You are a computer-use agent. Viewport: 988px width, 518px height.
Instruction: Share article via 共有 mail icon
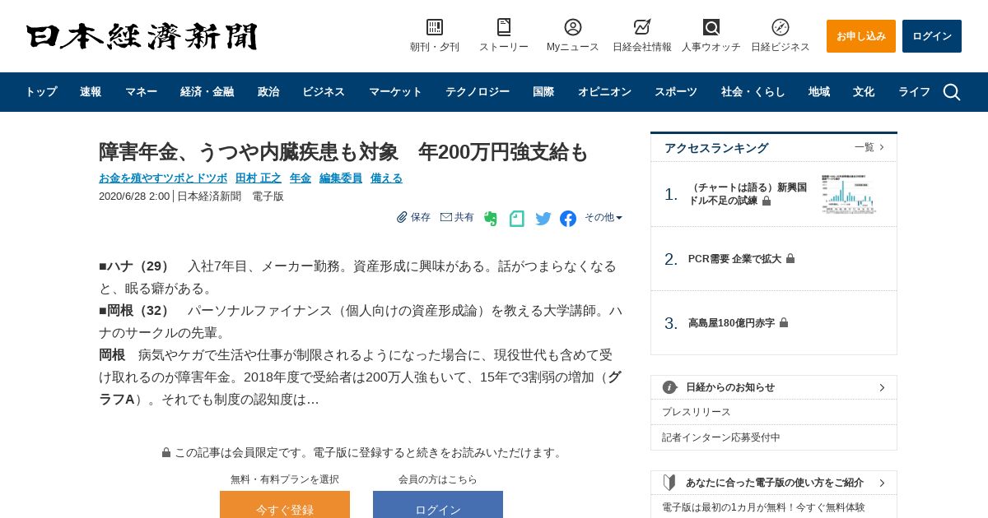(x=446, y=217)
